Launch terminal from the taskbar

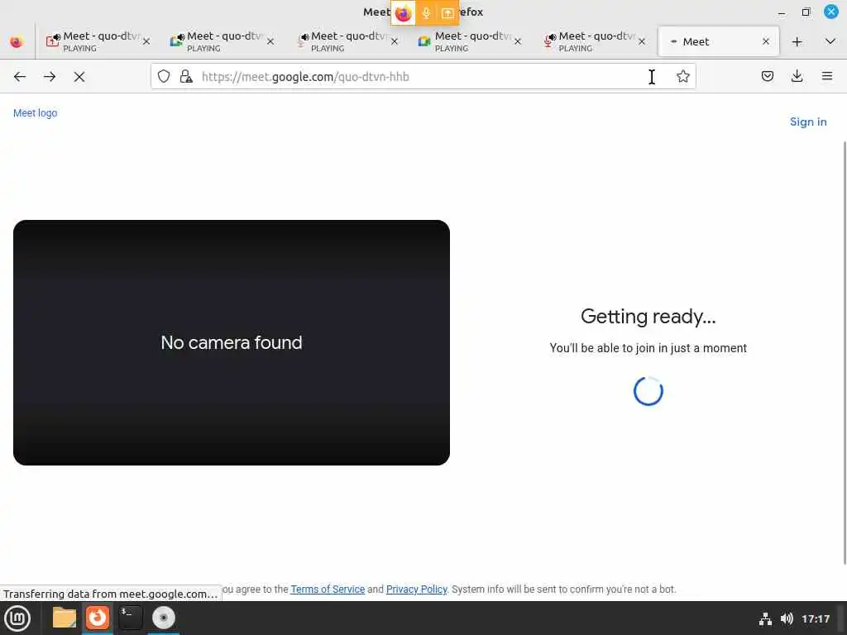point(130,618)
